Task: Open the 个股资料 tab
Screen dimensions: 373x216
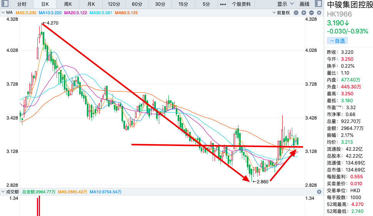Action: tap(241, 4)
